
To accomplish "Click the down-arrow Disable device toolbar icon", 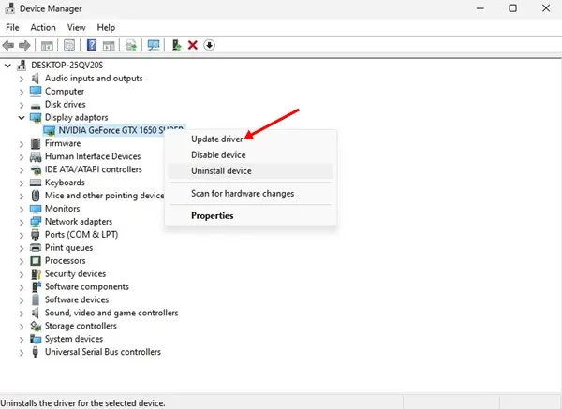I will point(209,45).
